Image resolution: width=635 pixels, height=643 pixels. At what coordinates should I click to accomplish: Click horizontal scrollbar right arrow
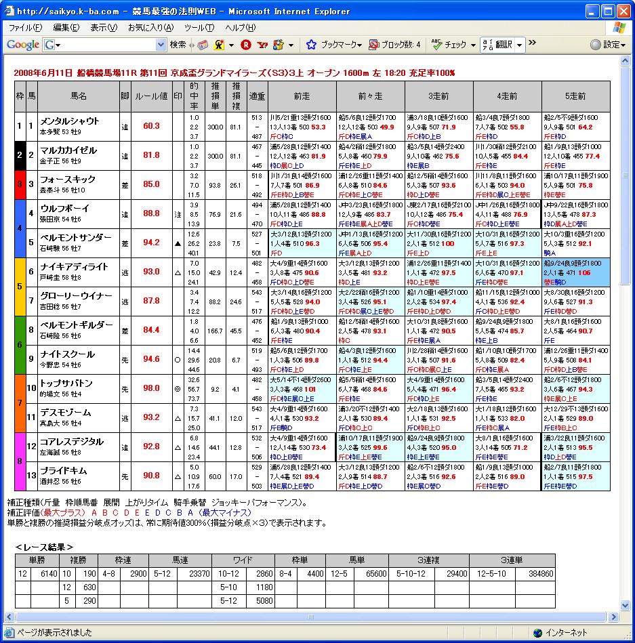(x=613, y=617)
